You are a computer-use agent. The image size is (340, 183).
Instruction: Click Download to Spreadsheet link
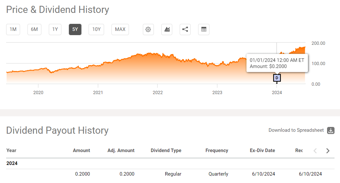click(296, 130)
